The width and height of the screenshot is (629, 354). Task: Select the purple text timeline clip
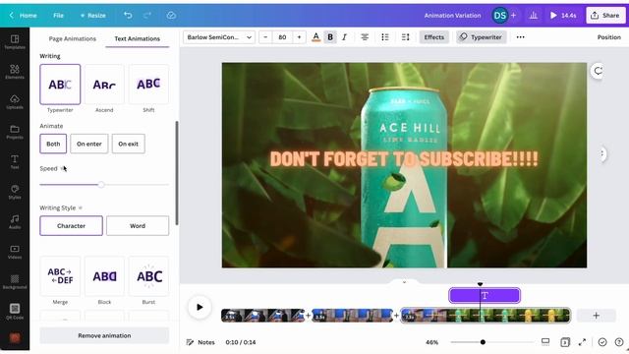click(x=485, y=296)
